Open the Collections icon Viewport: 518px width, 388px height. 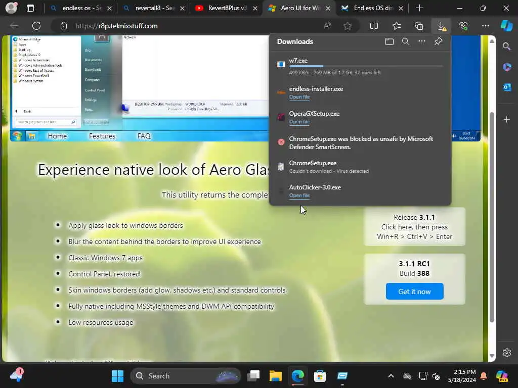coord(419,26)
